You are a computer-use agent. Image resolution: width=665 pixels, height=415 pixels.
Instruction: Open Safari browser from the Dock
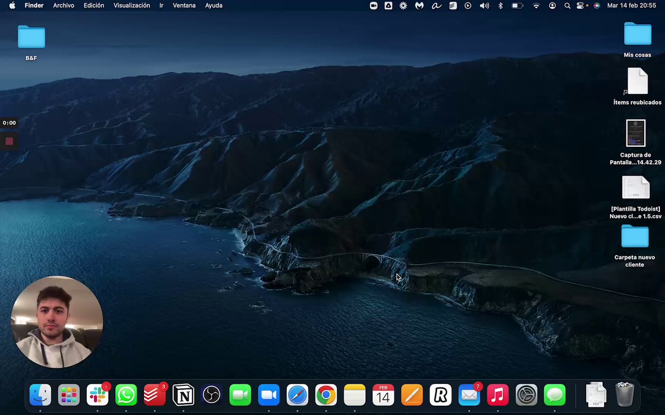(x=297, y=395)
